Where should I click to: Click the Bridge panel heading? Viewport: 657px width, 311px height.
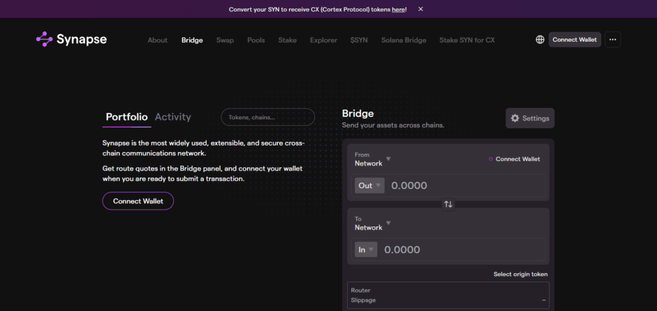tap(358, 113)
